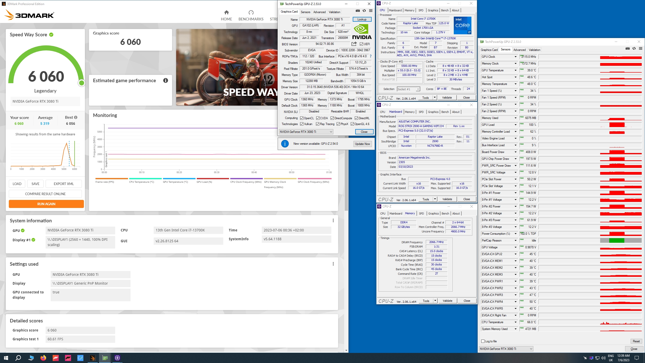Screen dimensions: 645x363
Task: Open the GPU Temperature sensor dropdown arrow
Action: [515, 70]
